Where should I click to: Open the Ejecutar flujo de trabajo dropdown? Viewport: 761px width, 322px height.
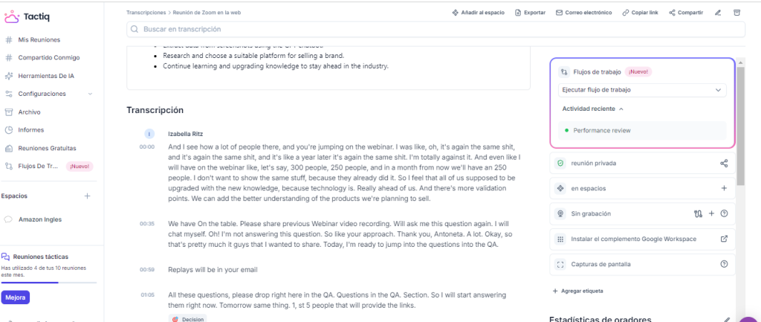[642, 90]
